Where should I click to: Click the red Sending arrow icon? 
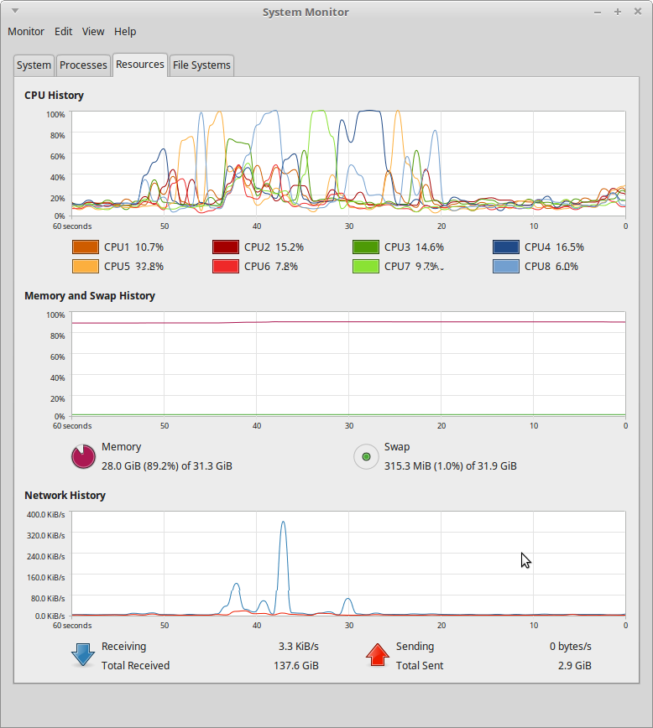(x=378, y=655)
